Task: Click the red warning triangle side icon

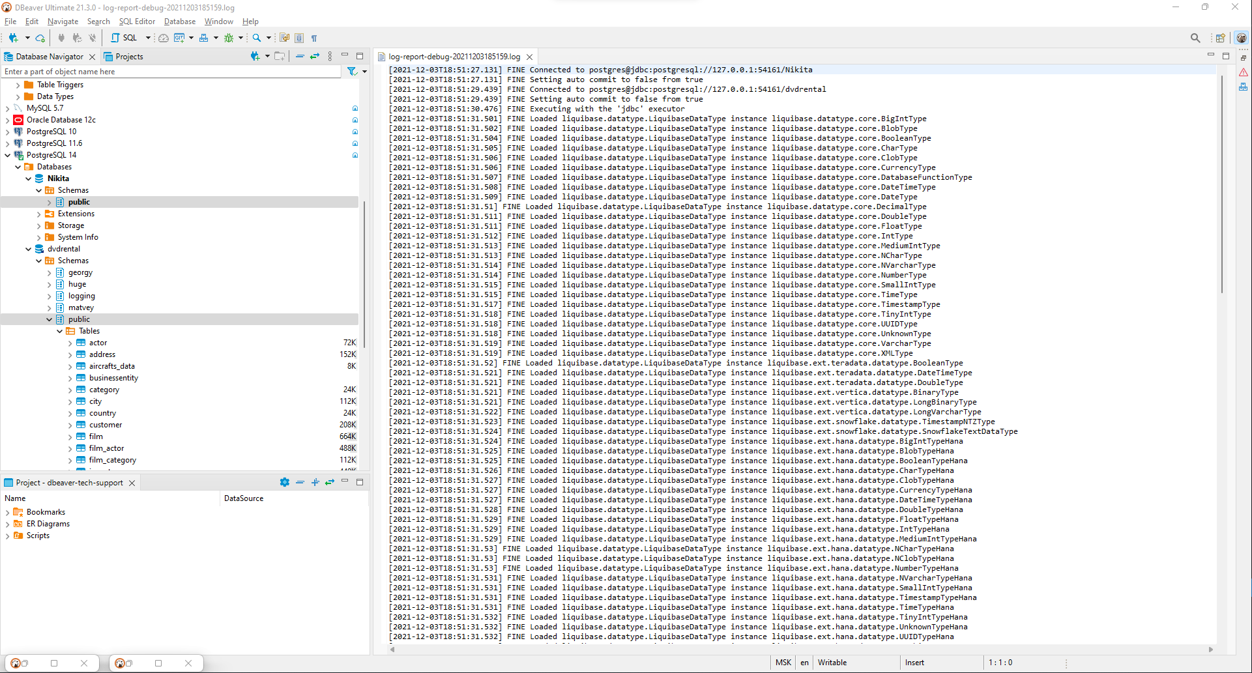Action: coord(1244,72)
